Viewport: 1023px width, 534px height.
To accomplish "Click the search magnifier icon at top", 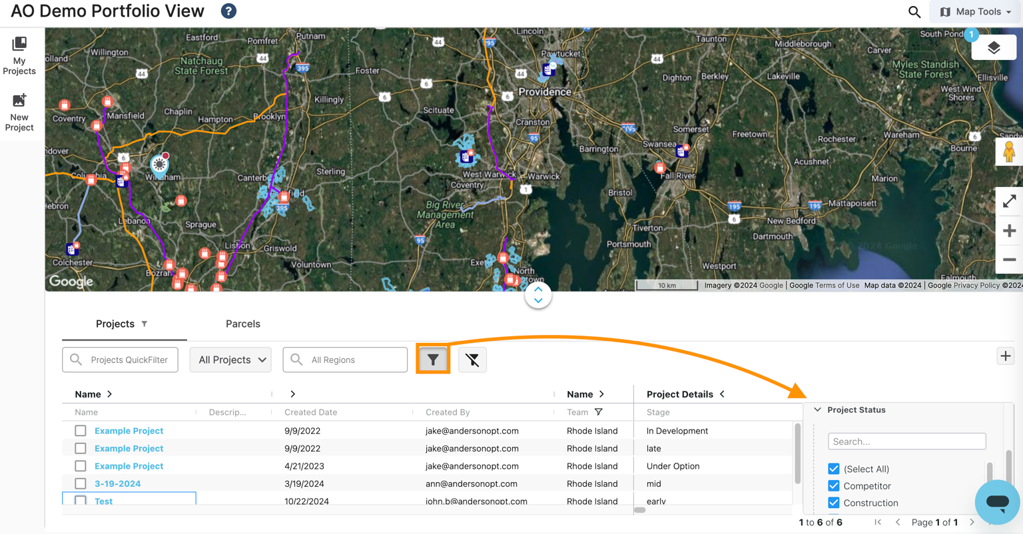I will click(x=914, y=12).
